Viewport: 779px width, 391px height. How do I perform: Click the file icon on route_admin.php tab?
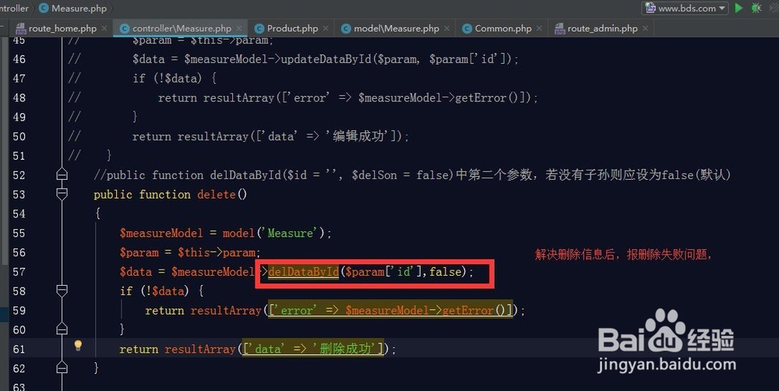click(x=560, y=28)
